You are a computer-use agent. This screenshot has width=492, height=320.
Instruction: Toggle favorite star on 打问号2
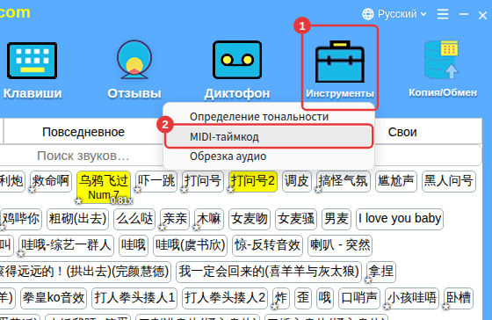pyautogui.click(x=230, y=189)
